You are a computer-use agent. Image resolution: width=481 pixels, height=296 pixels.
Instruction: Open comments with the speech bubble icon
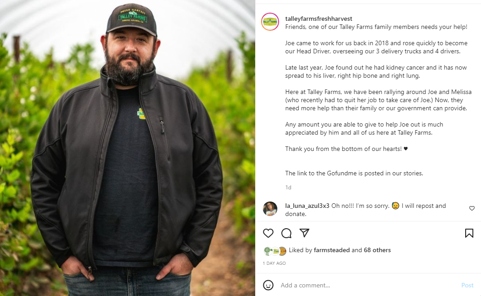[286, 233]
